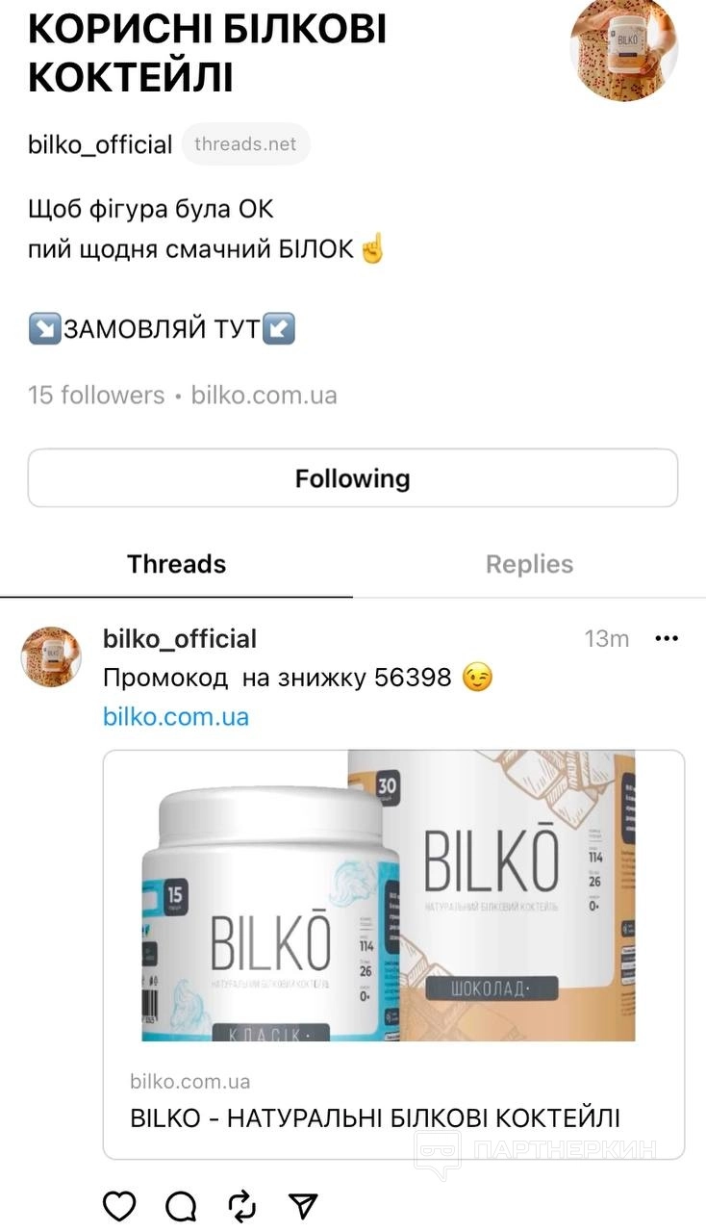Screen dimensions: 706x1232
Task: Select the Threads tab
Action: coord(177,564)
